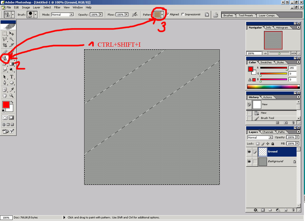Expand the layer blend mode Normal dropdown
The width and height of the screenshot is (305, 221).
click(270, 137)
